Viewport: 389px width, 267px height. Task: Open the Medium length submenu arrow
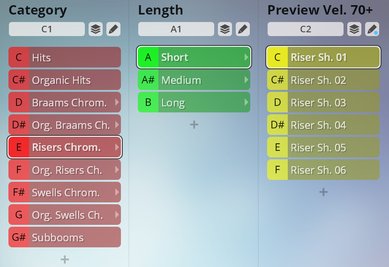[x=246, y=80]
